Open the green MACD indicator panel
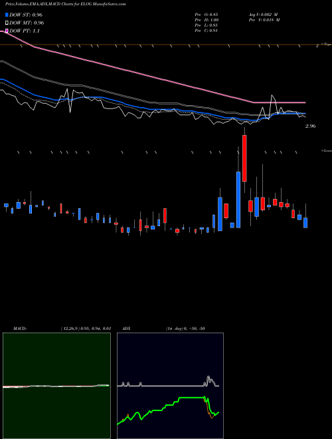332x439 pixels. point(56,386)
